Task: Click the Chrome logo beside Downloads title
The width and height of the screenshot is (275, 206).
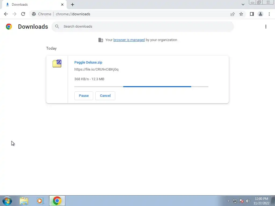Action: pos(9,27)
